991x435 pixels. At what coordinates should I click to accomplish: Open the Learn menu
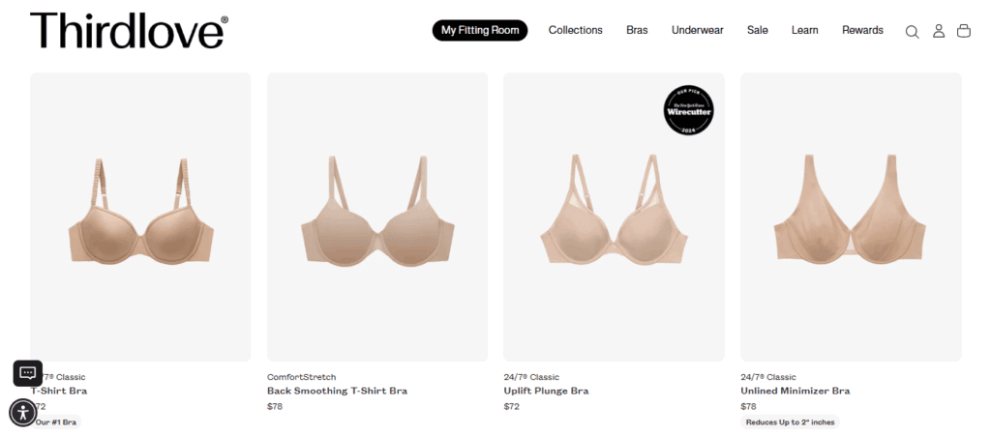click(804, 30)
